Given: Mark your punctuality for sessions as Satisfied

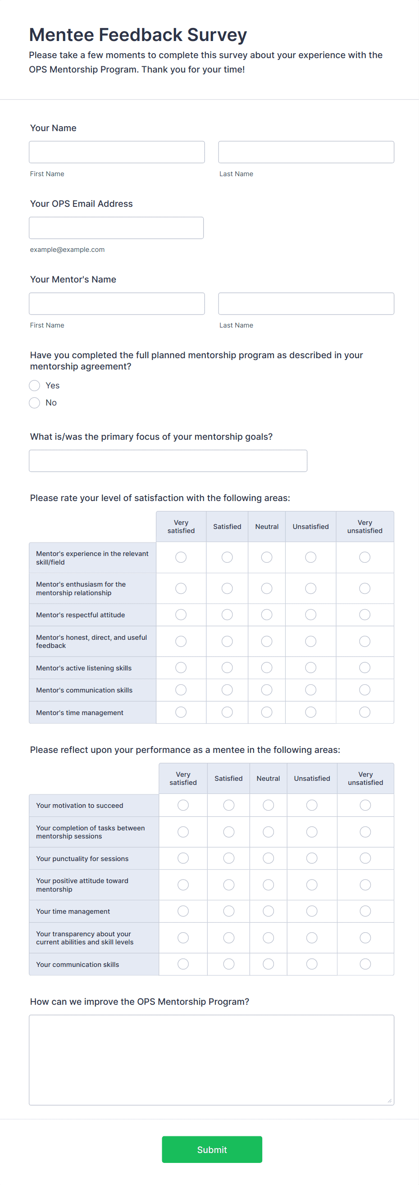Looking at the screenshot, I should 228,858.
